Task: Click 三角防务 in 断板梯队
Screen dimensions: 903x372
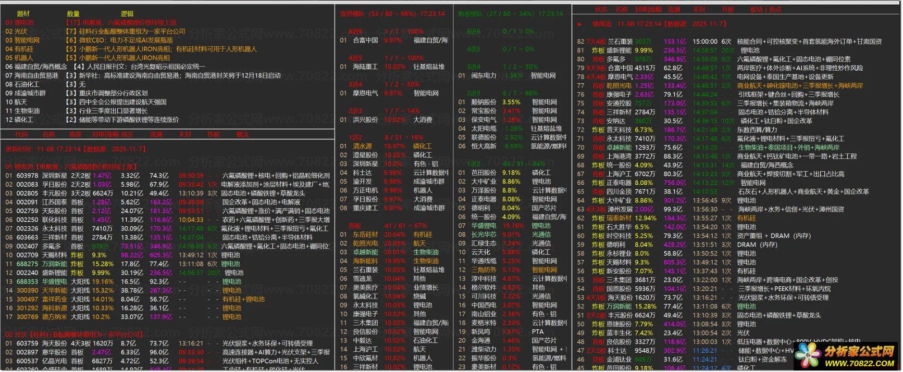Action: [x=484, y=271]
